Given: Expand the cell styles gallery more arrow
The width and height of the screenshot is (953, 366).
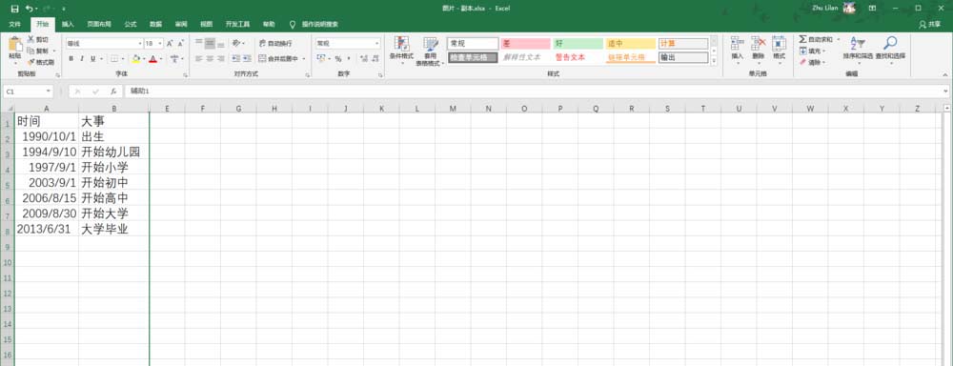Looking at the screenshot, I should click(x=714, y=61).
